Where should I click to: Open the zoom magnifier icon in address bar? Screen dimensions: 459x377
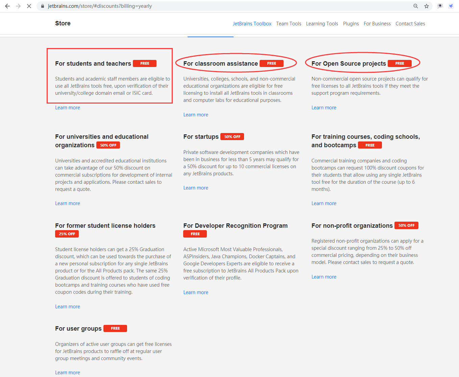(x=416, y=6)
